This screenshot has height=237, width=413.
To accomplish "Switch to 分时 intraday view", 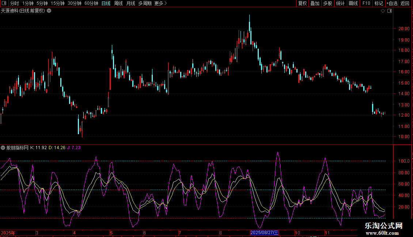I will (x=14, y=3).
